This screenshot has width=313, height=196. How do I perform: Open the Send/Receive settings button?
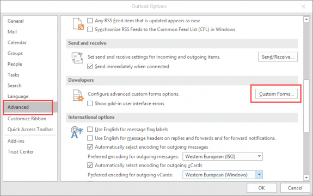point(278,57)
